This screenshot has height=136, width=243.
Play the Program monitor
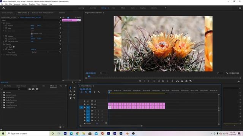coord(163,81)
